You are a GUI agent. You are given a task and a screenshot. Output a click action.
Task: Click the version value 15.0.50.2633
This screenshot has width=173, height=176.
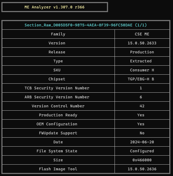pyautogui.click(x=142, y=43)
